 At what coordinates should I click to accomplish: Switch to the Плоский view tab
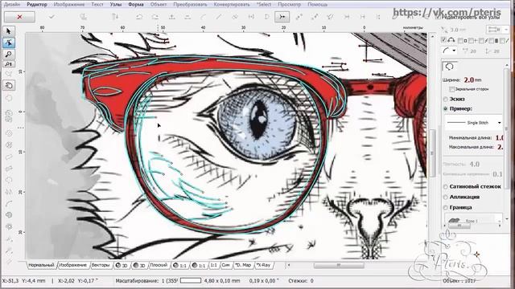coord(159,265)
